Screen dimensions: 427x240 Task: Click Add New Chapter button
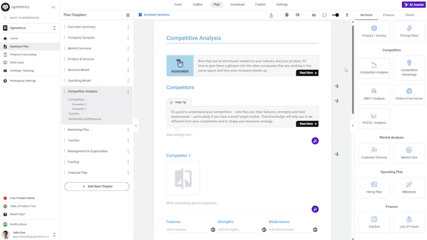point(97,186)
